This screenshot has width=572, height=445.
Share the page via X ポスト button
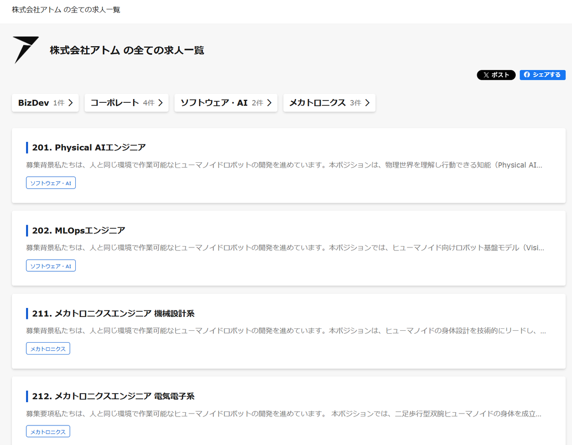(x=496, y=75)
